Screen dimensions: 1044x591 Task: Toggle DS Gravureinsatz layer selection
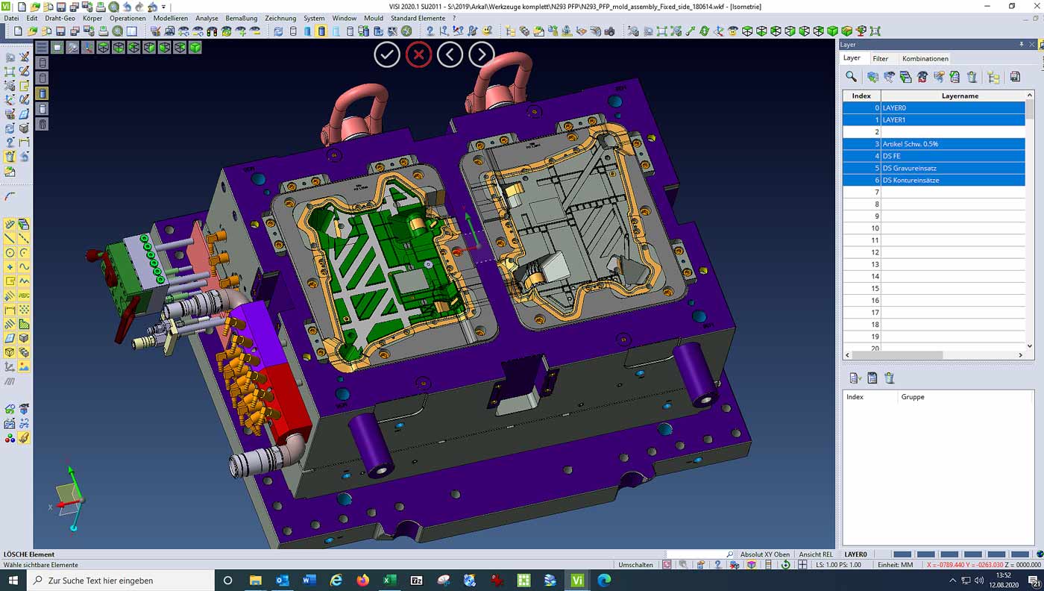click(x=934, y=168)
